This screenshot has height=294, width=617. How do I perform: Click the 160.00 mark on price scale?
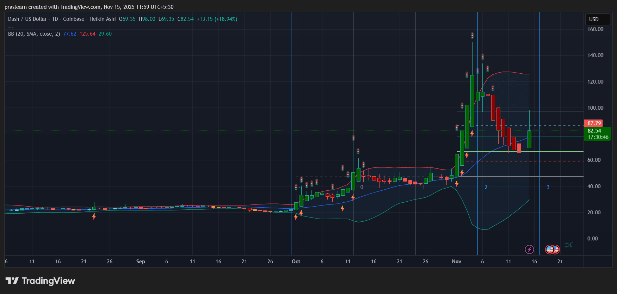tap(595, 29)
